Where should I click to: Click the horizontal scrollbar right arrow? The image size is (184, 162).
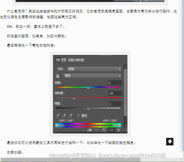(181, 160)
